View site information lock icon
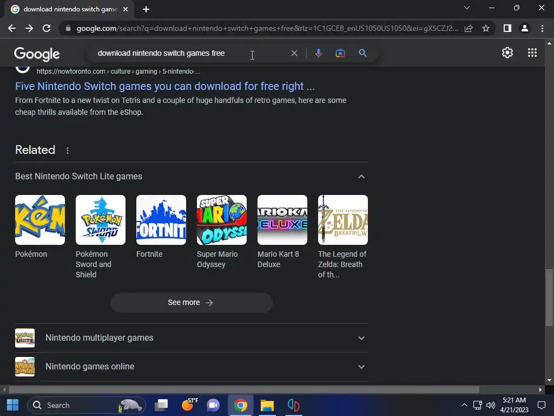 pos(68,28)
